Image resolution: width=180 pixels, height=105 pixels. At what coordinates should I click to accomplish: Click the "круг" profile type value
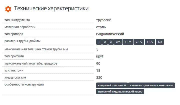[100, 56]
